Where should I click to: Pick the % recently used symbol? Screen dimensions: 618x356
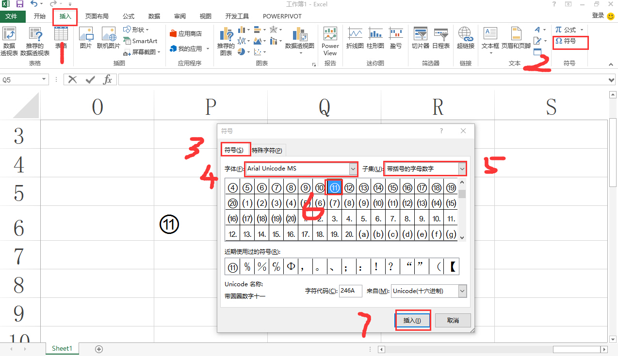click(247, 266)
